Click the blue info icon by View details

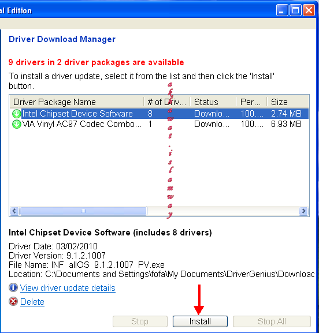point(13,287)
